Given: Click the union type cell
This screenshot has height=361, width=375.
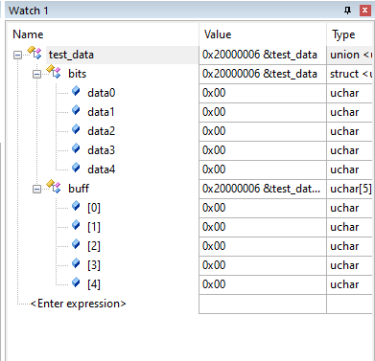Looking at the screenshot, I should tap(350, 55).
